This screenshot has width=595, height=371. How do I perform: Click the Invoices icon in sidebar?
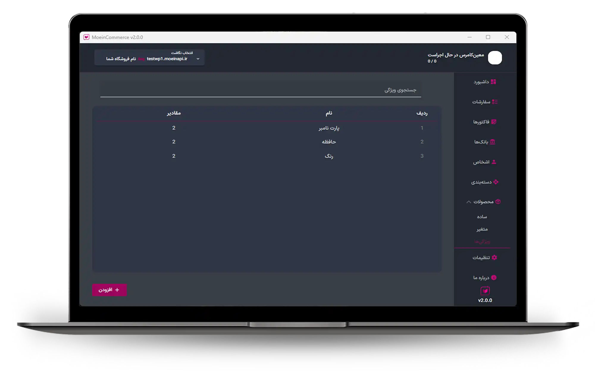pos(494,122)
